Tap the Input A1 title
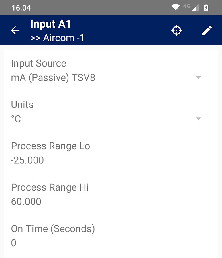This screenshot has height=258, width=222. (51, 24)
